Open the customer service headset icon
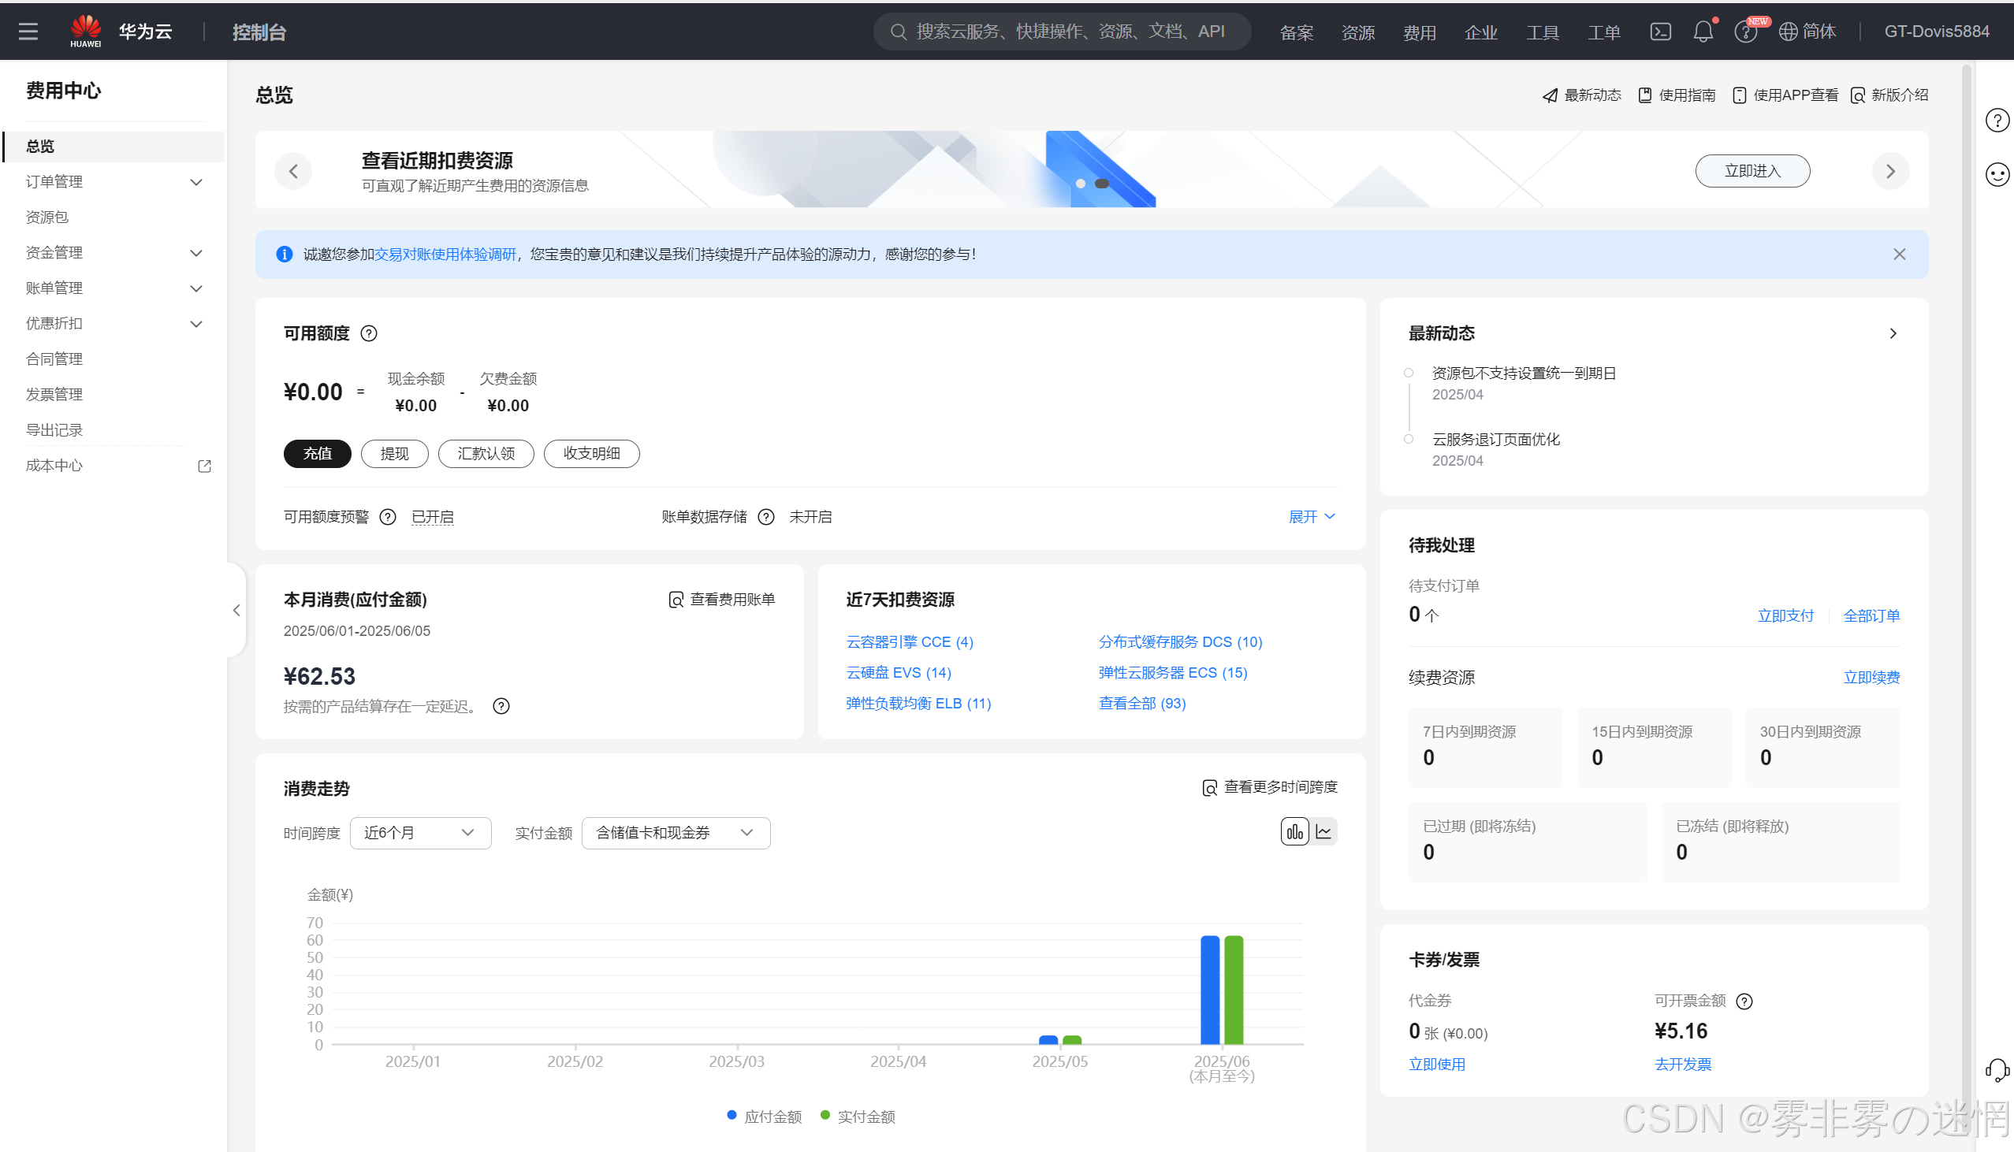This screenshot has height=1152, width=2014. tap(1997, 1071)
